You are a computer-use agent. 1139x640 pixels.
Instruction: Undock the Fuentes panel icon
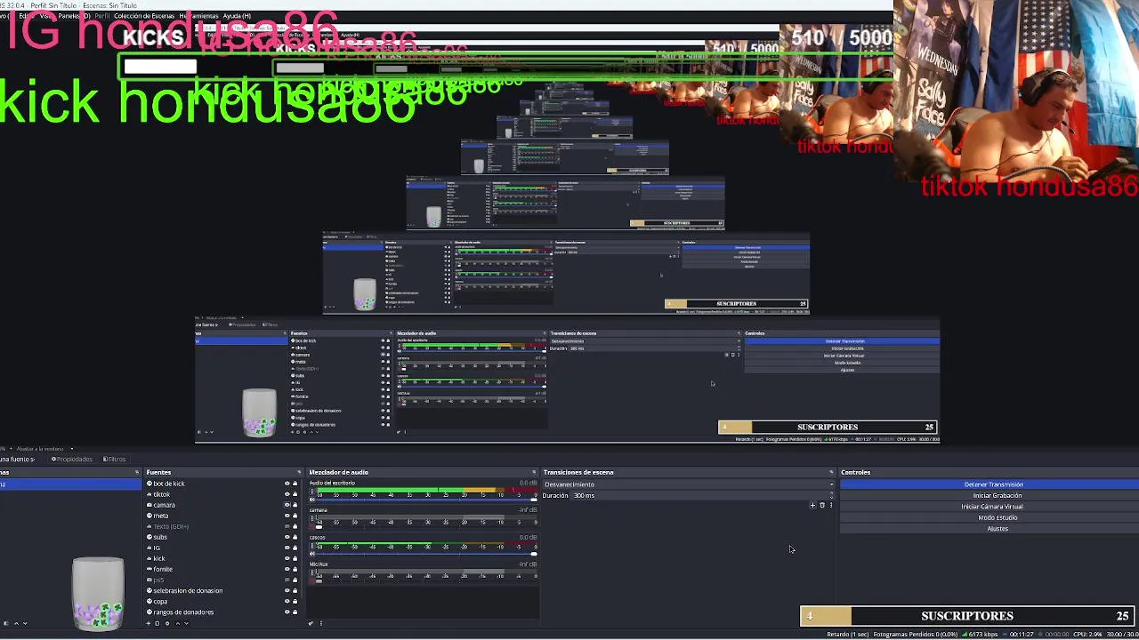299,472
